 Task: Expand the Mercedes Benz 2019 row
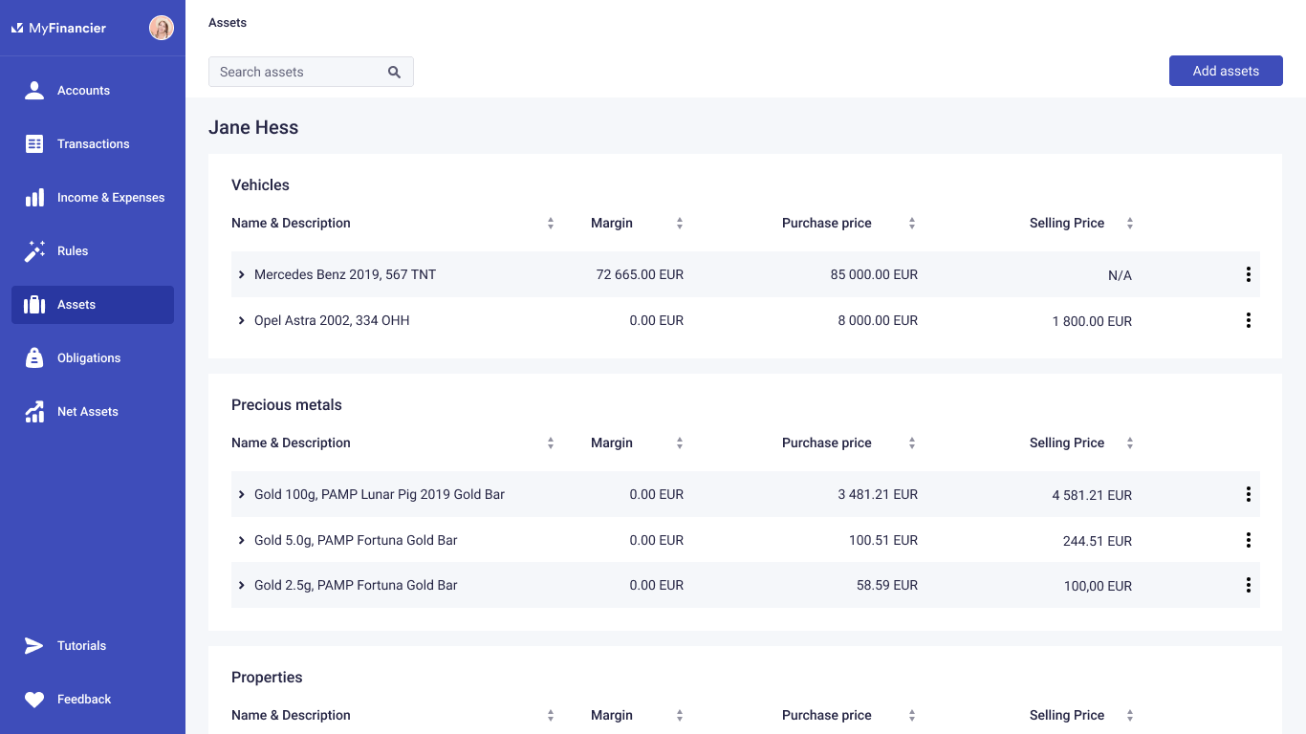pos(242,275)
